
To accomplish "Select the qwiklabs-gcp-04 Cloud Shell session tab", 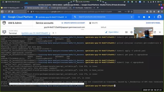I will click(x=35, y=33).
